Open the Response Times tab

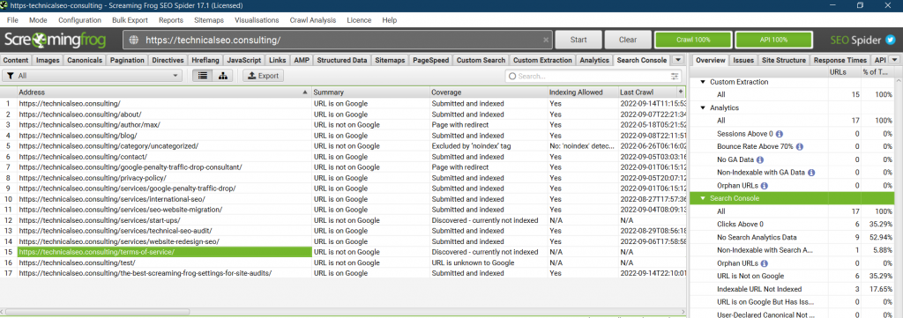click(840, 60)
